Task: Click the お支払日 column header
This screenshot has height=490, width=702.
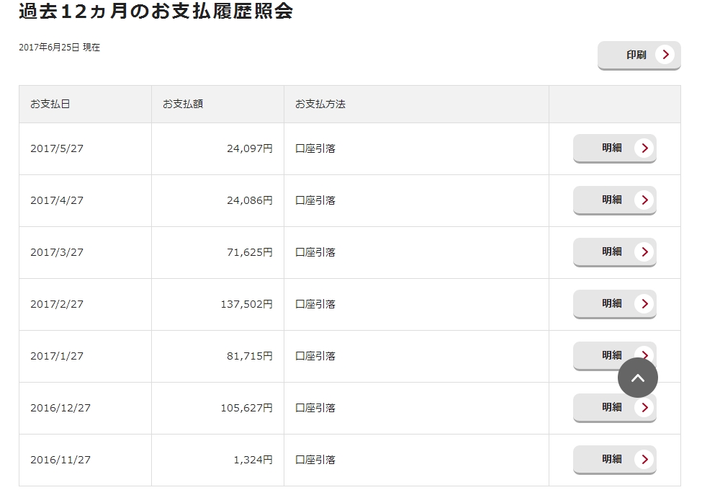Action: click(x=85, y=104)
